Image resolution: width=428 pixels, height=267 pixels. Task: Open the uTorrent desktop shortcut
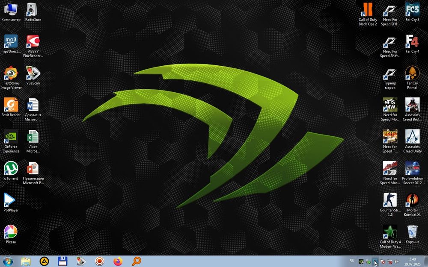click(11, 171)
